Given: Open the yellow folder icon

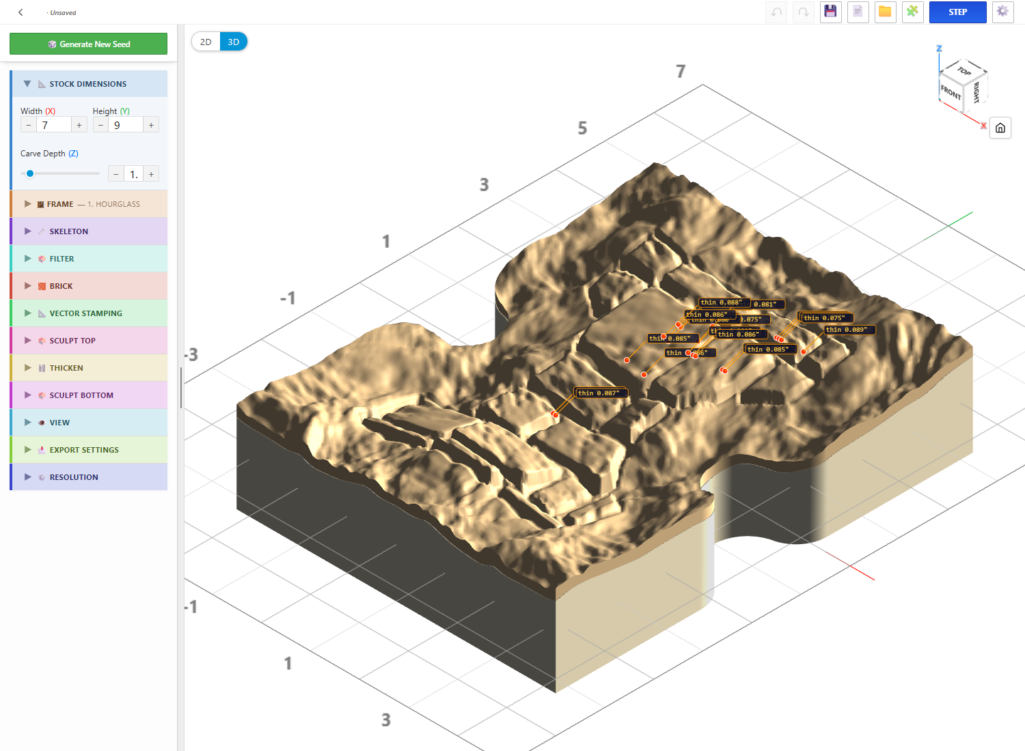Looking at the screenshot, I should [885, 12].
